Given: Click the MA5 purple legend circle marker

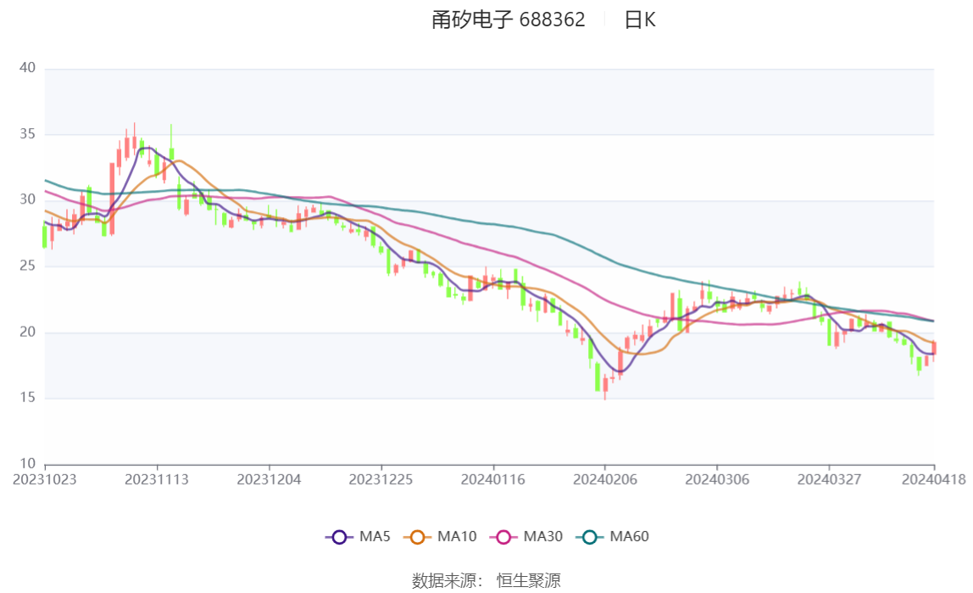Looking at the screenshot, I should [x=340, y=537].
